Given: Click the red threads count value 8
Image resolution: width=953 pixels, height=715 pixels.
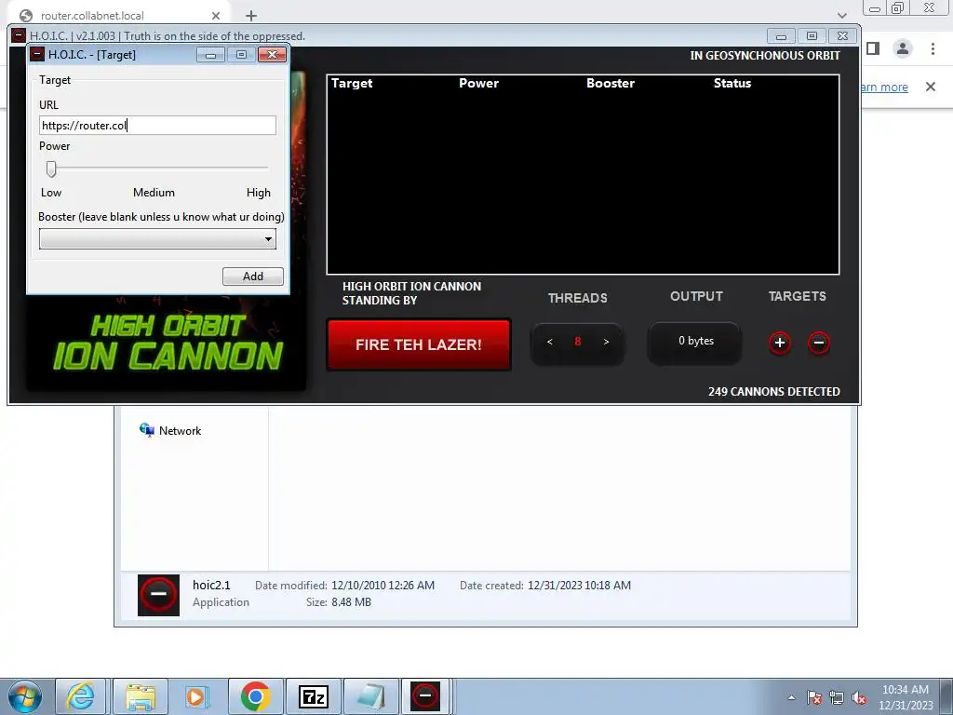Looking at the screenshot, I should [577, 341].
